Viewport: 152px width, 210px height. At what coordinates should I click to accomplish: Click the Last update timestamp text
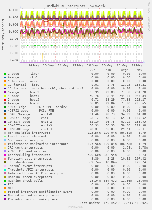coord(114,203)
